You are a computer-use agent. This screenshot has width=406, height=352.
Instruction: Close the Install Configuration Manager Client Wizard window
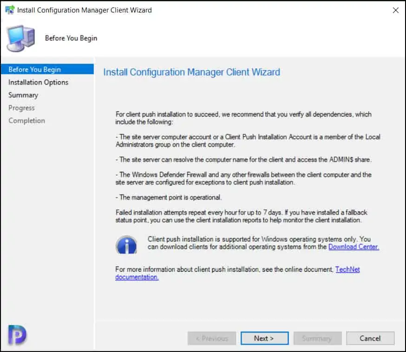395,10
